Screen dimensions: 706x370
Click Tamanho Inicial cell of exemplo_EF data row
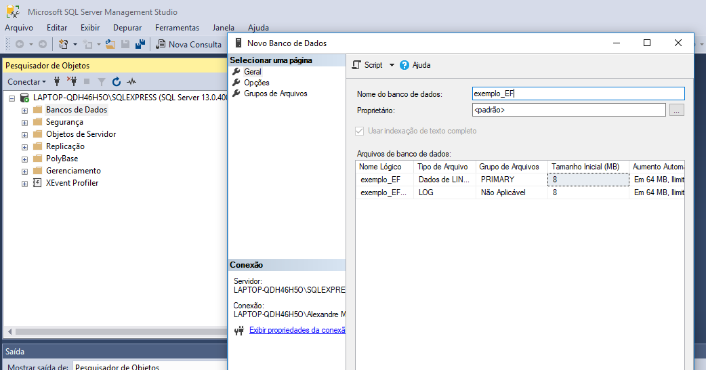click(588, 179)
